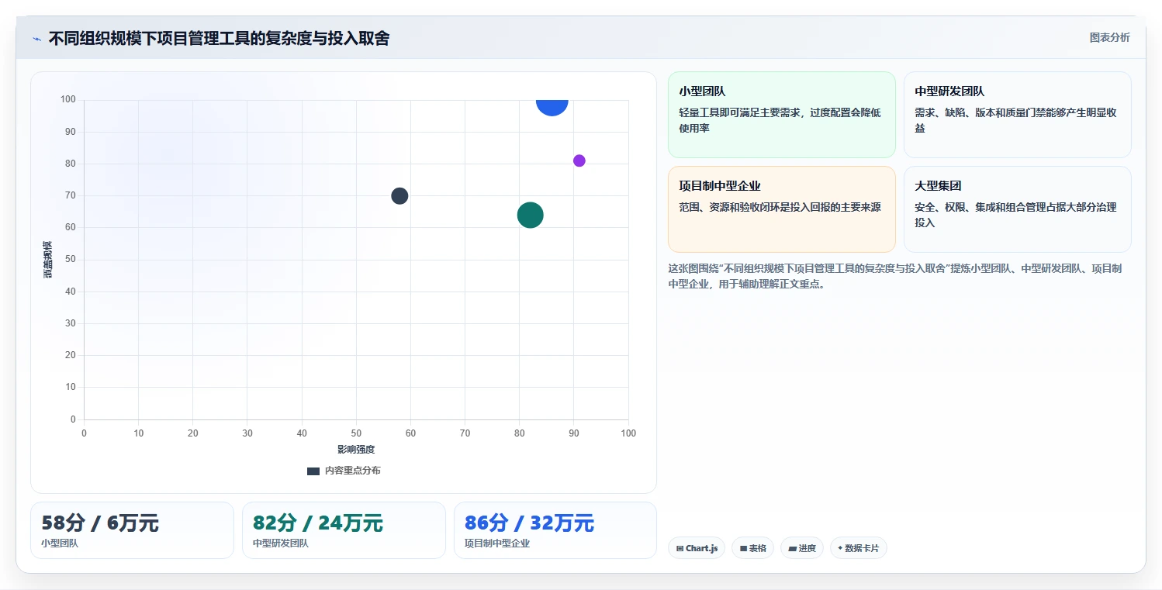Toggle the 内容重点分布 legend item
Screen dimensions: 1162x590
click(x=344, y=471)
